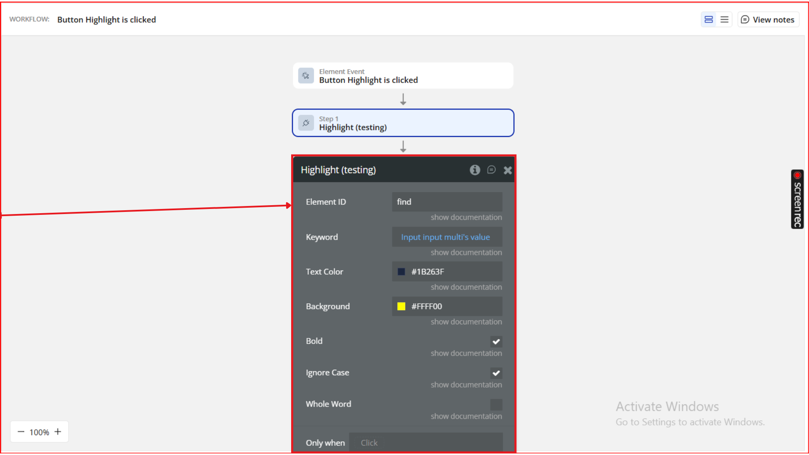Viewport: 809px width, 455px height.
Task: Click the Element ID input field
Action: click(x=447, y=202)
